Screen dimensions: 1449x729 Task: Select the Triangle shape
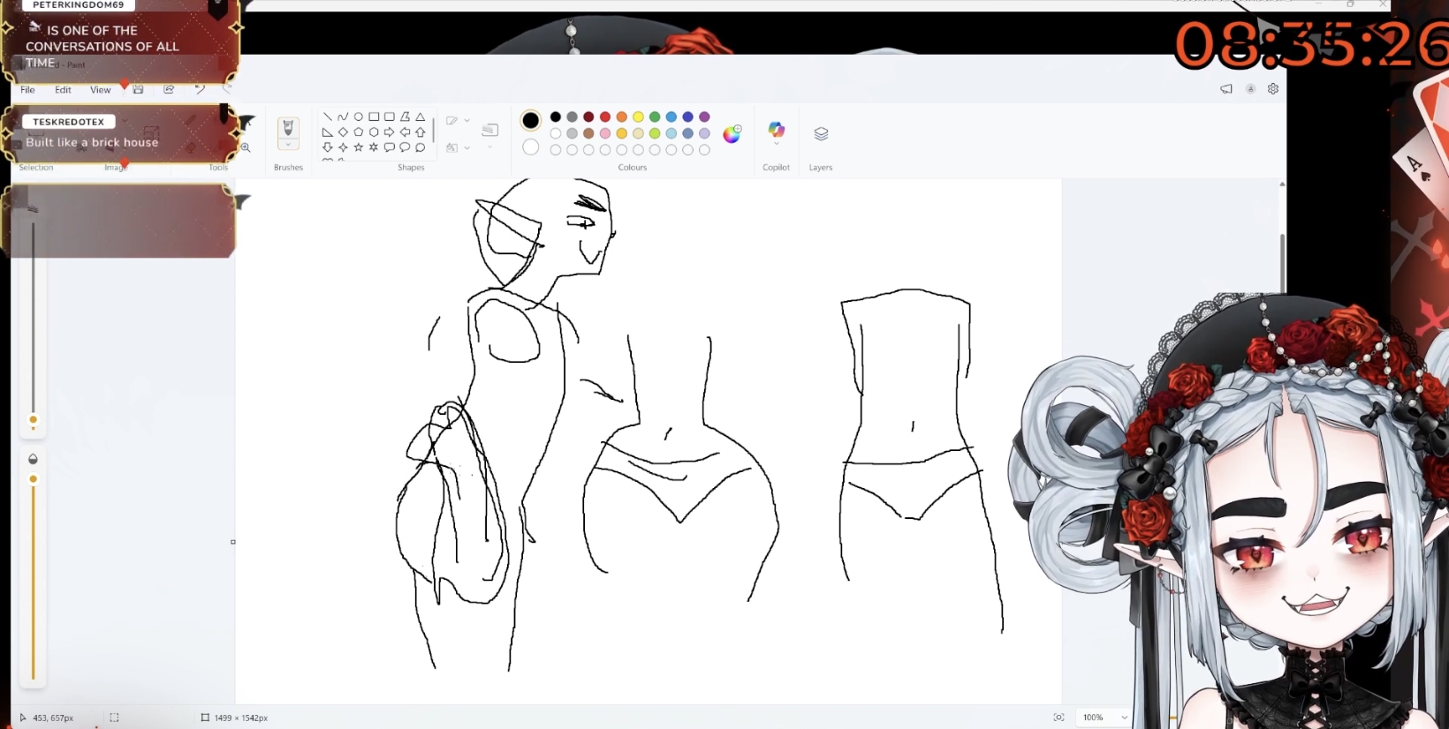click(421, 116)
